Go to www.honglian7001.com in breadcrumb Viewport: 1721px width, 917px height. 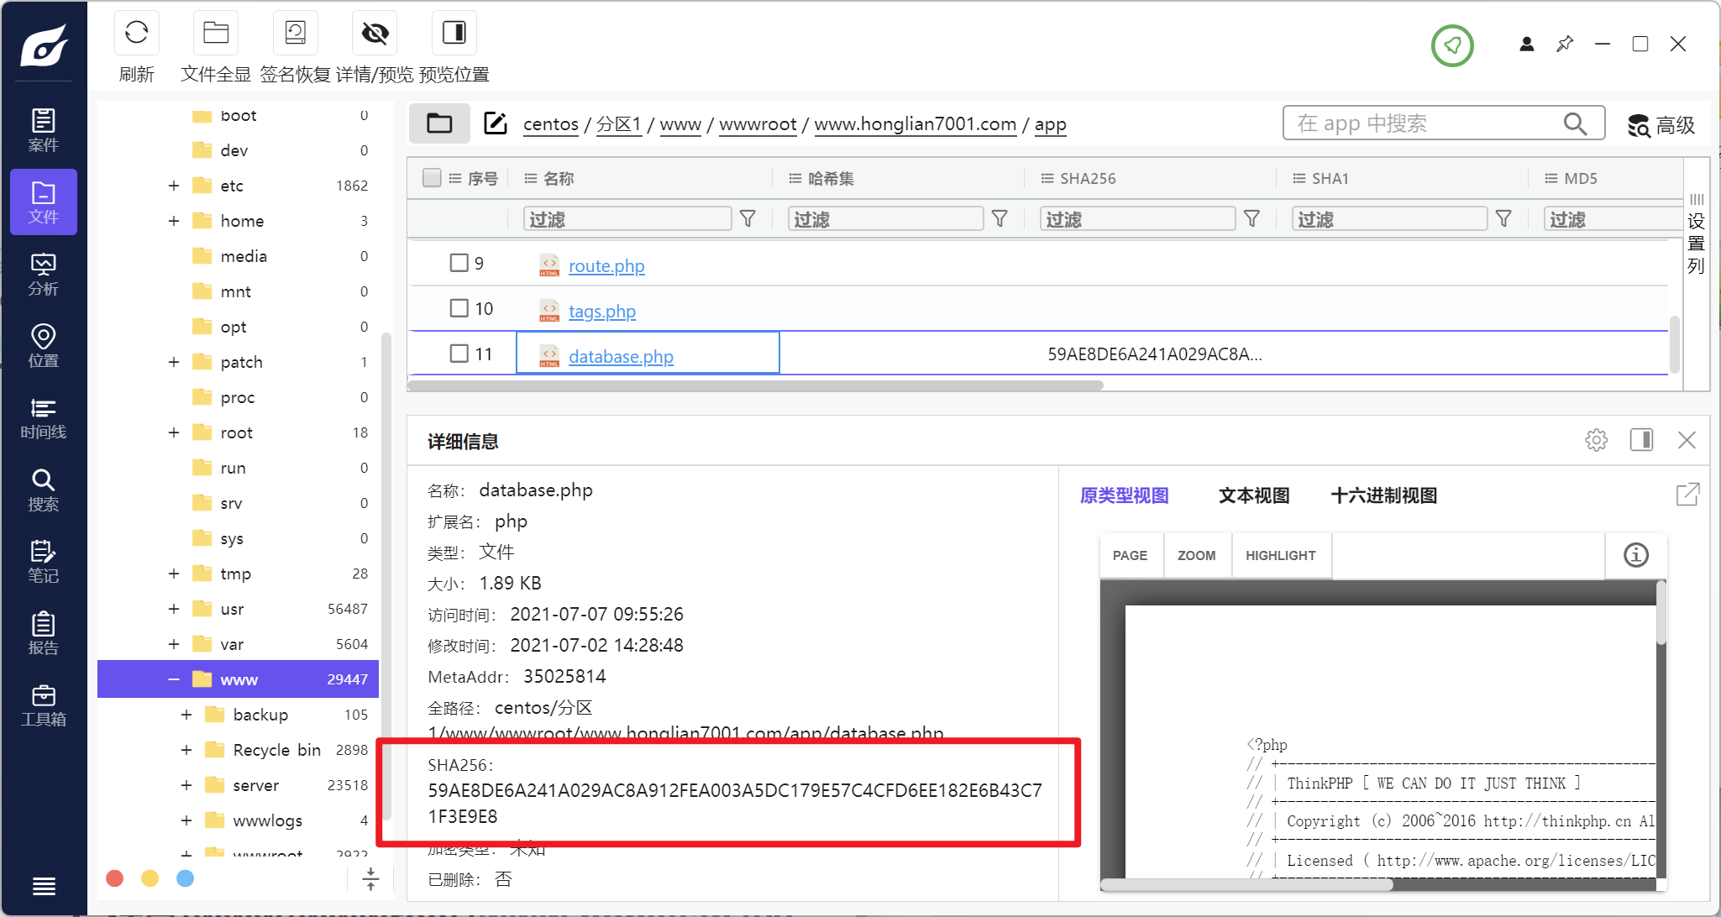(916, 124)
